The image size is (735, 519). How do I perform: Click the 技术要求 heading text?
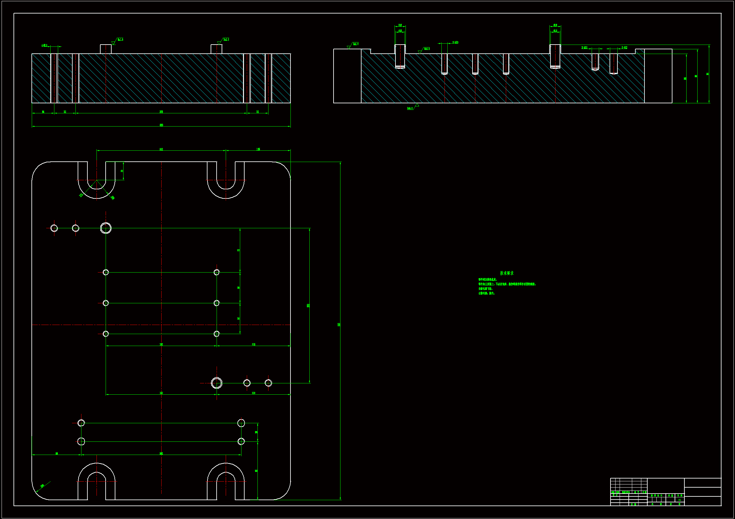(x=506, y=273)
